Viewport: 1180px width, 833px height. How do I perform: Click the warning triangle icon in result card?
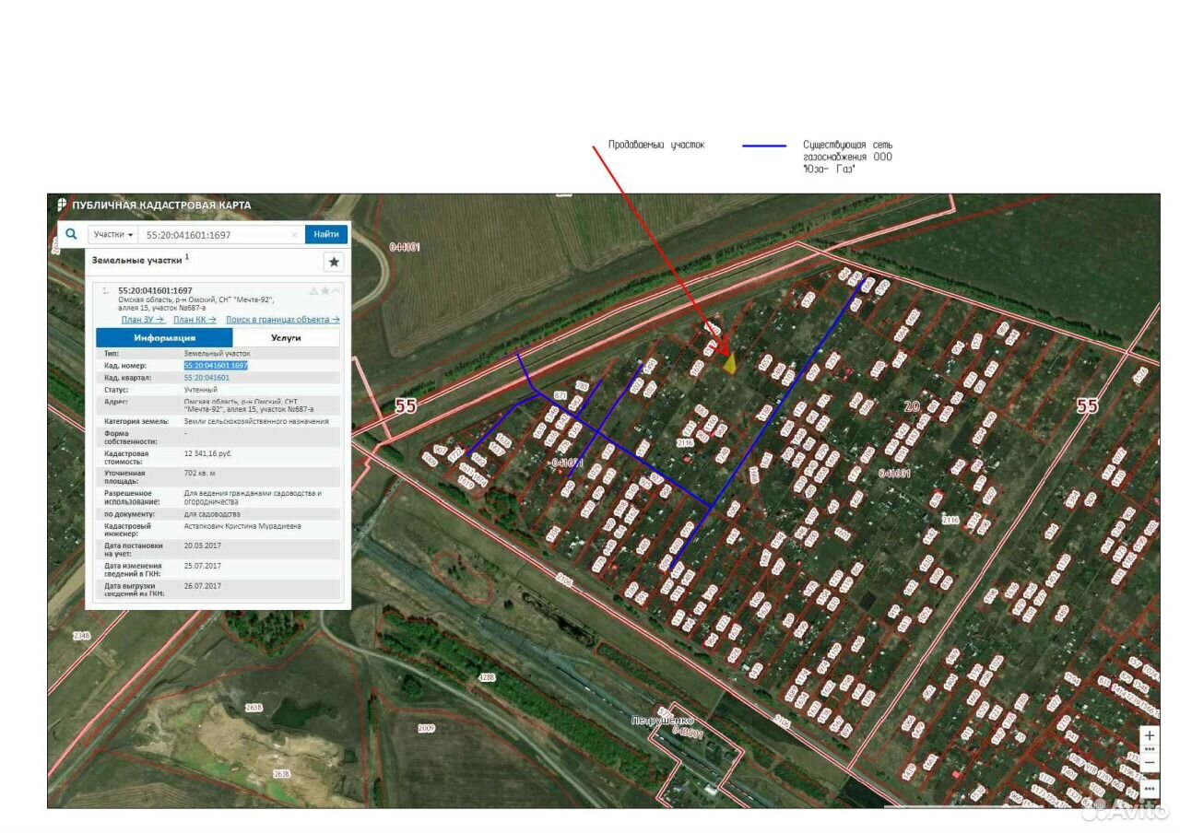(313, 291)
